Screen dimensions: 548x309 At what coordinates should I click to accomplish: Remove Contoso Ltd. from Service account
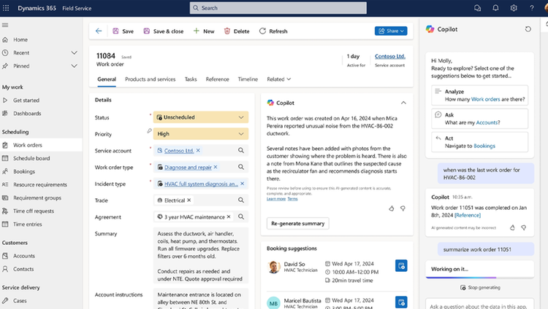coord(198,150)
